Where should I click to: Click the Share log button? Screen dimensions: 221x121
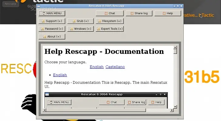coord(139,13)
